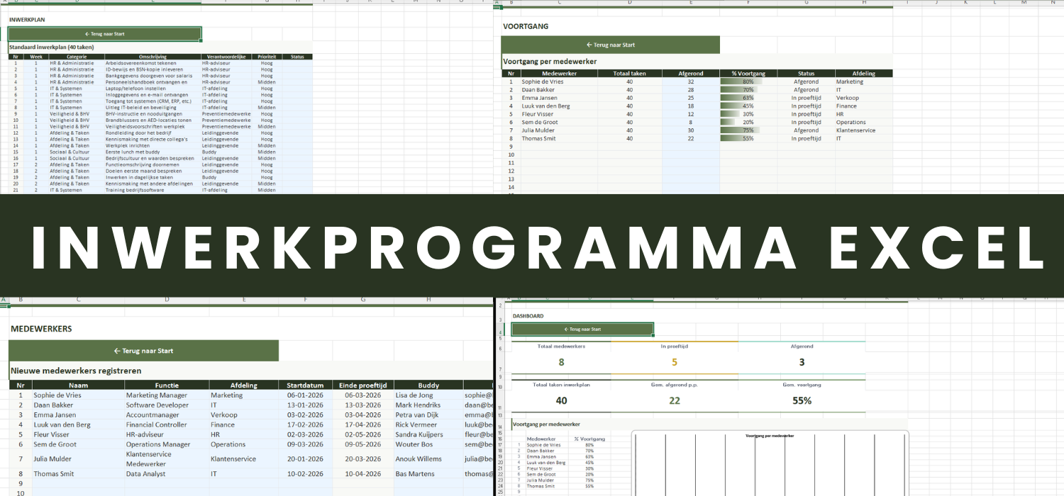Click the Totaal medewerkers value 8 on Dashboard
This screenshot has width=1064, height=496.
tap(561, 363)
